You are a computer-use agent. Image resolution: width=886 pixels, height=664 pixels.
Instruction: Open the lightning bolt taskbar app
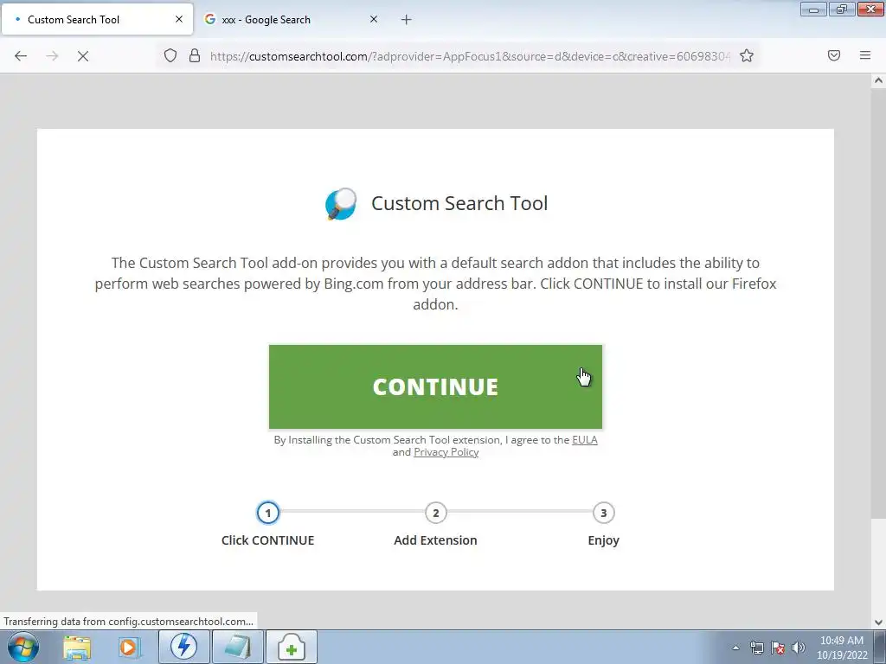tap(184, 647)
